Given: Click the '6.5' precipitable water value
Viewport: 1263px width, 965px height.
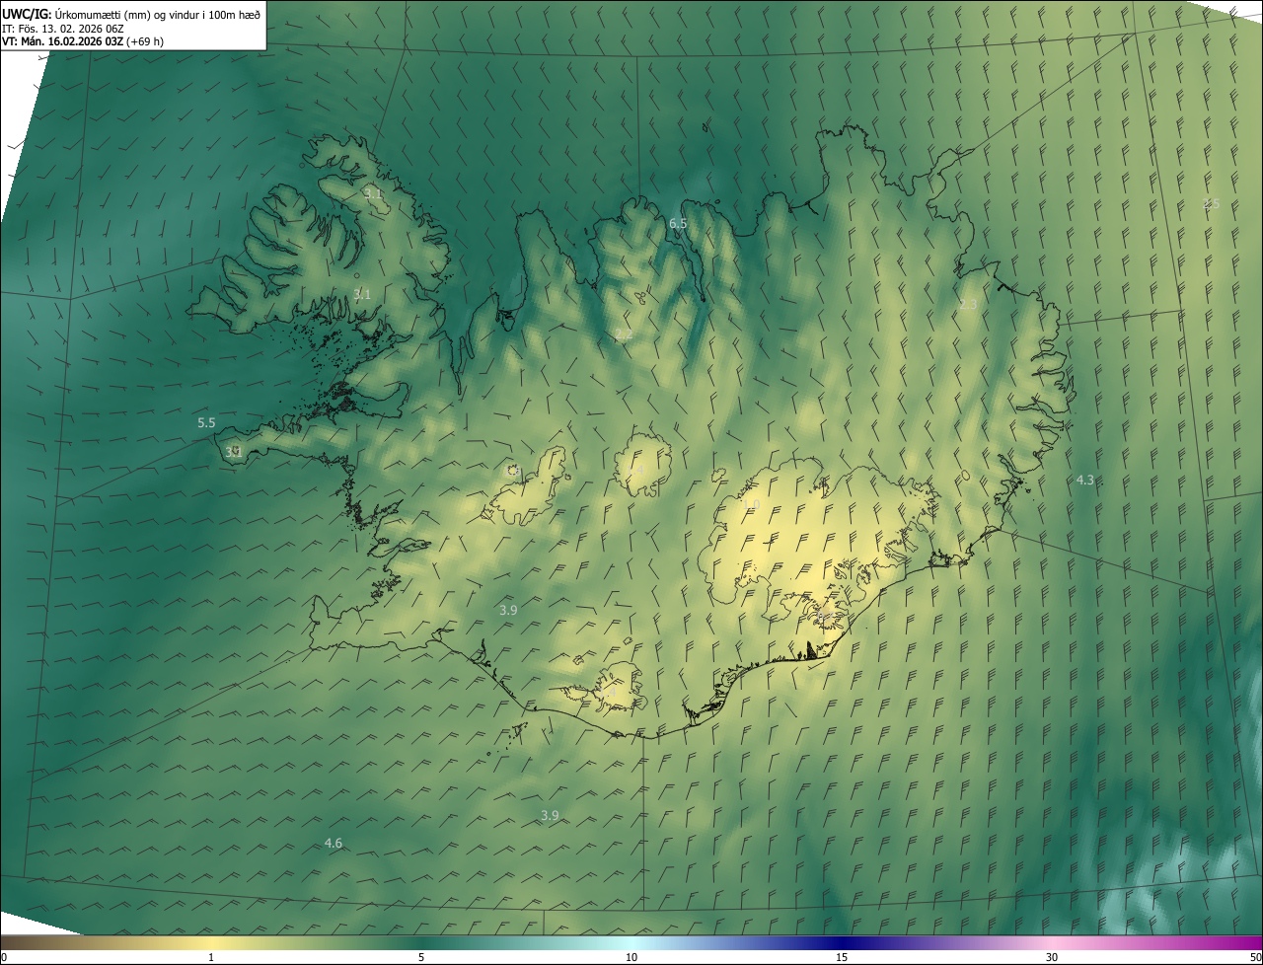Looking at the screenshot, I should (x=678, y=224).
